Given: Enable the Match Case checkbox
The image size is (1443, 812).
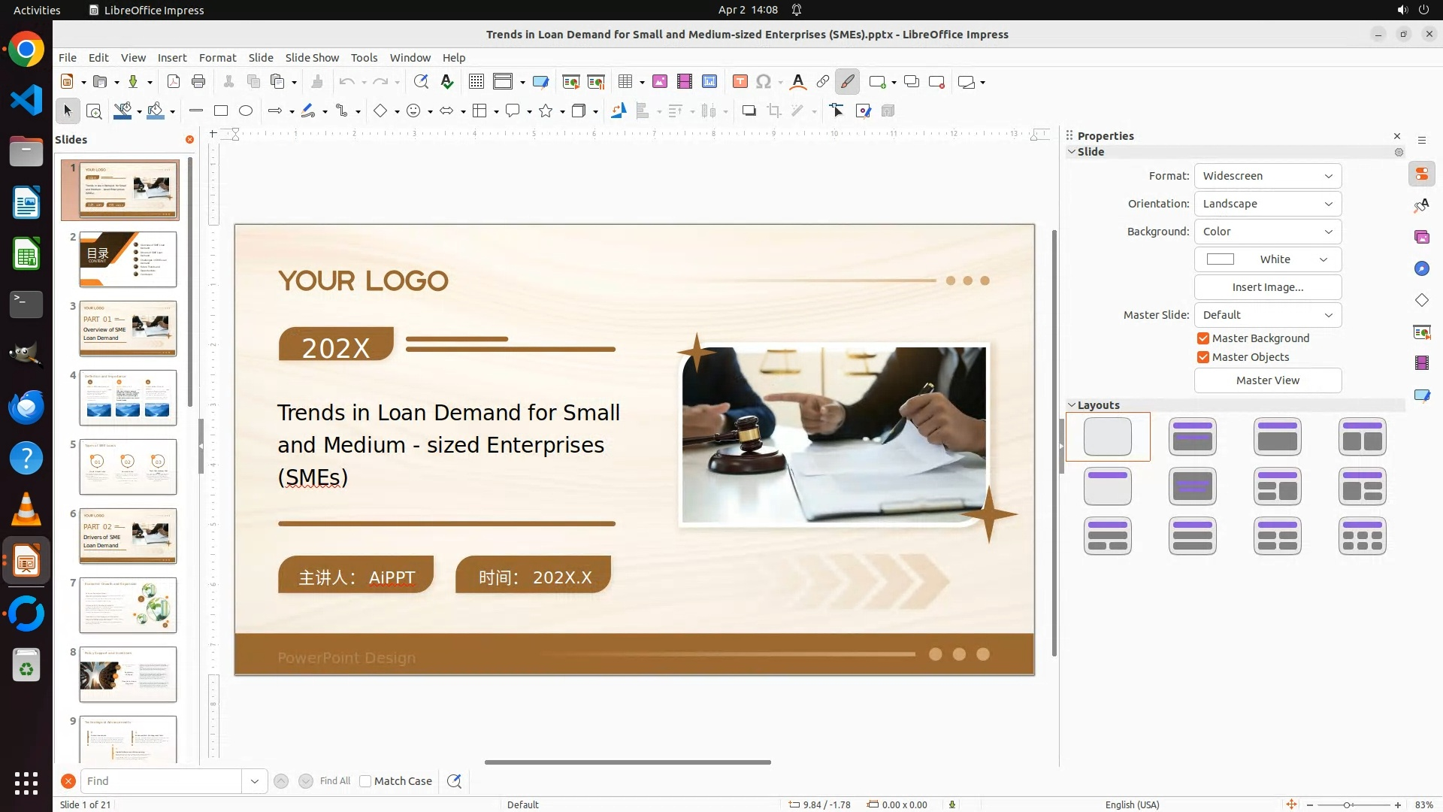Looking at the screenshot, I should point(365,781).
